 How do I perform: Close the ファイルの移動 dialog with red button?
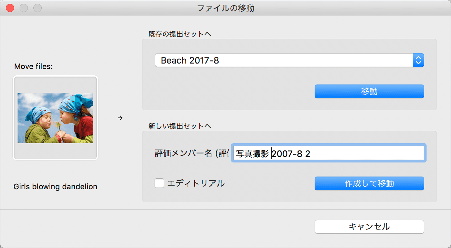click(x=10, y=8)
